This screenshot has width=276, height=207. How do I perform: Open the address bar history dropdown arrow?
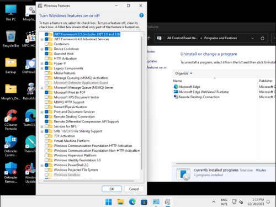252,38
